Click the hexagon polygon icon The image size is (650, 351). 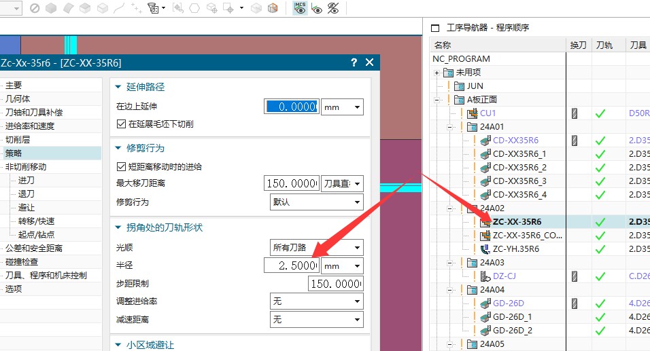pos(194,8)
